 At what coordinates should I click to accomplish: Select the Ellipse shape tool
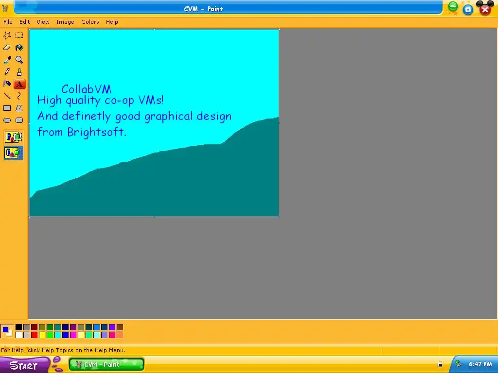click(7, 120)
